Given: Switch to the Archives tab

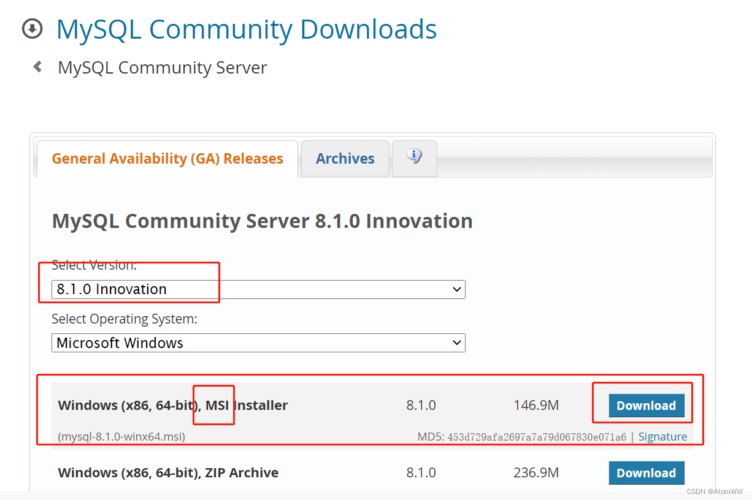Looking at the screenshot, I should (345, 159).
